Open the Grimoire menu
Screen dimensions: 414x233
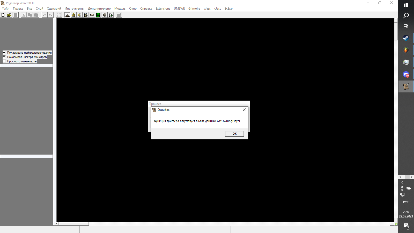coord(194,9)
